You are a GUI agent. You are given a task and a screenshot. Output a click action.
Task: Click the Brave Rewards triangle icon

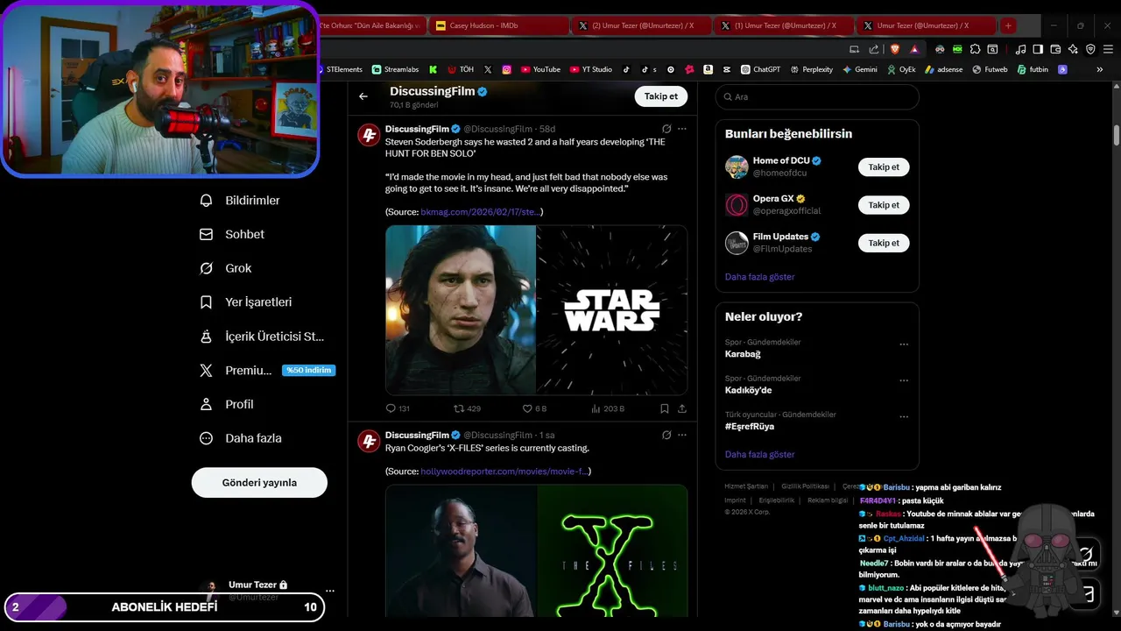914,49
